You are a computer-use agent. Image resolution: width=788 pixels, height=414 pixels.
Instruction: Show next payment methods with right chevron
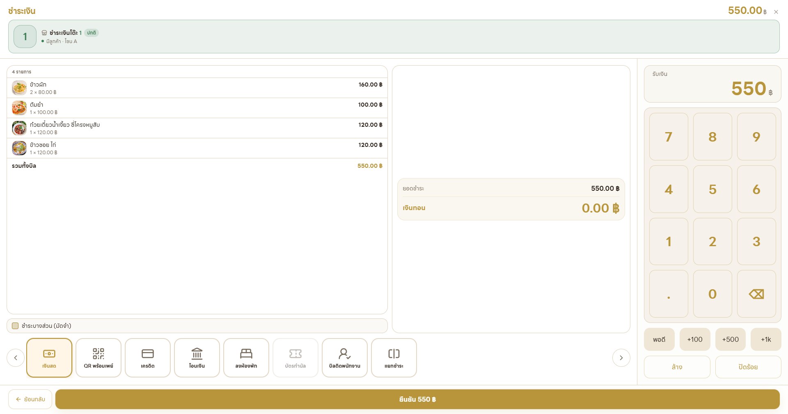coord(621,358)
